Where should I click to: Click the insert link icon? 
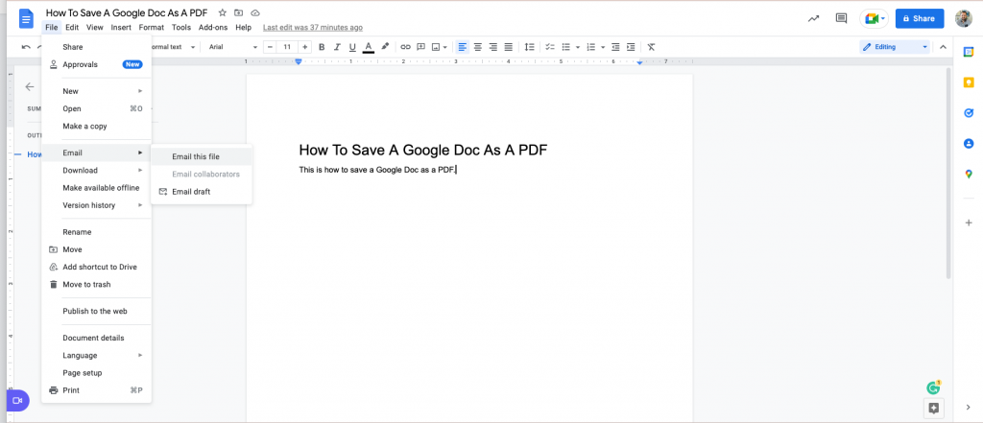pyautogui.click(x=406, y=47)
